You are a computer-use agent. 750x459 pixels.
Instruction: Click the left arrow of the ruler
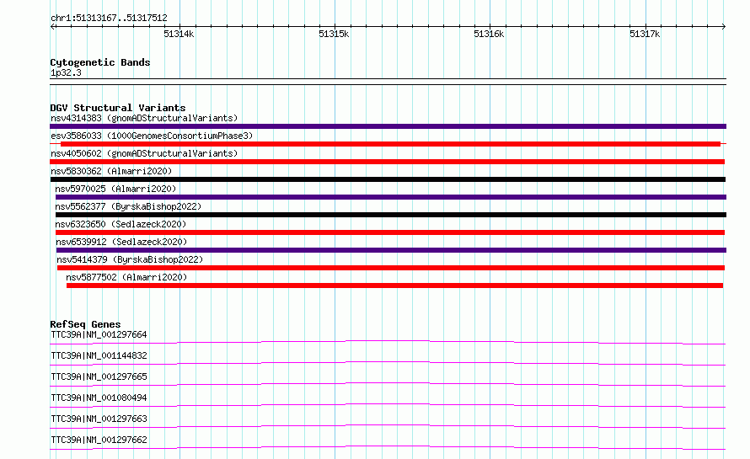pos(52,26)
